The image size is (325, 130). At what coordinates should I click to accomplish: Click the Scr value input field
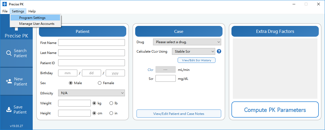click(165, 78)
